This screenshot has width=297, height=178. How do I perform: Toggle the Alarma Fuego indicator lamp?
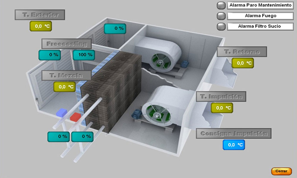[x=221, y=16]
